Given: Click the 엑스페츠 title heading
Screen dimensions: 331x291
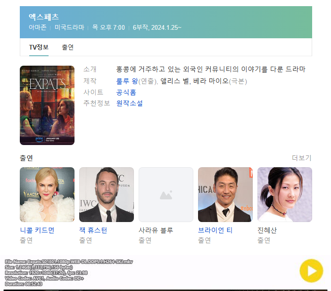Looking at the screenshot, I should pos(44,17).
